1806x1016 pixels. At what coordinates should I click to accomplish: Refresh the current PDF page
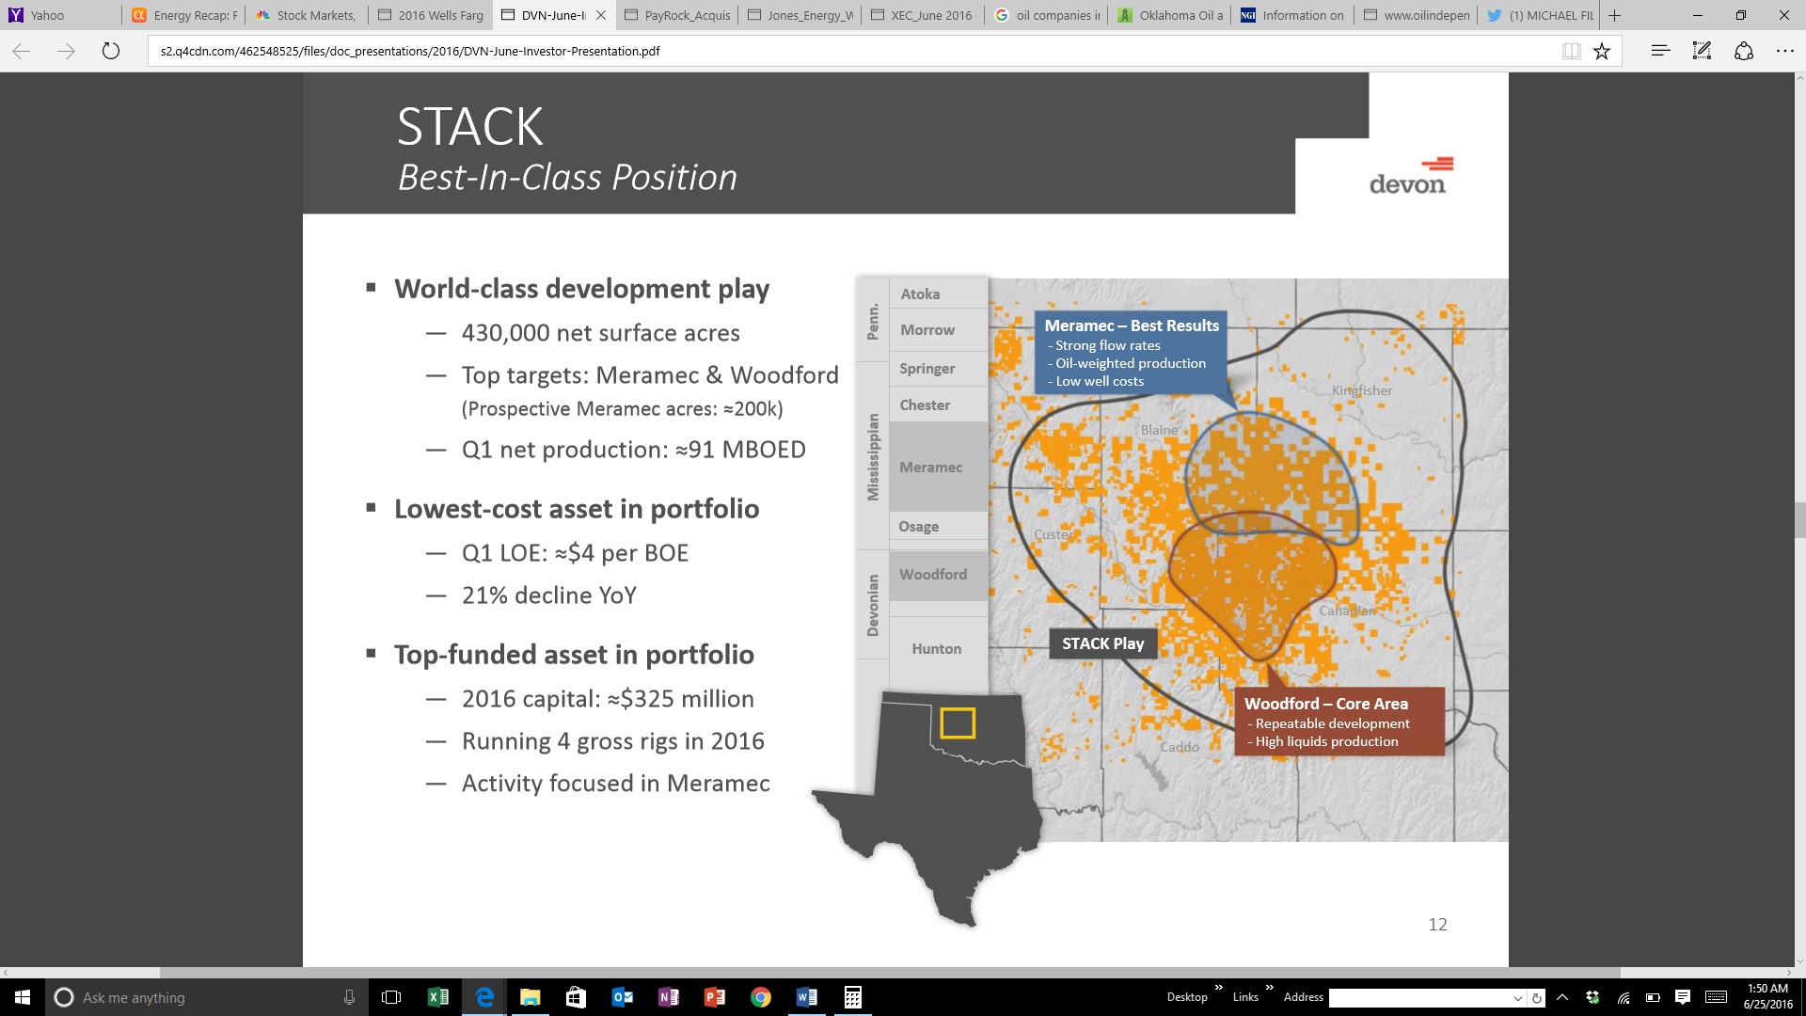[111, 52]
